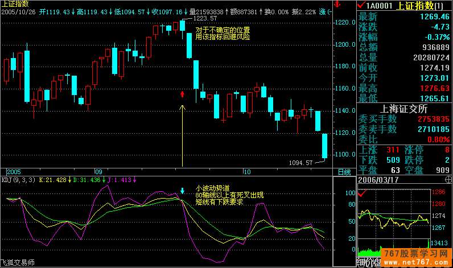This screenshot has height=268, width=453.
Task: Switch to the 细 tab at bottom right
Action: tap(361, 263)
